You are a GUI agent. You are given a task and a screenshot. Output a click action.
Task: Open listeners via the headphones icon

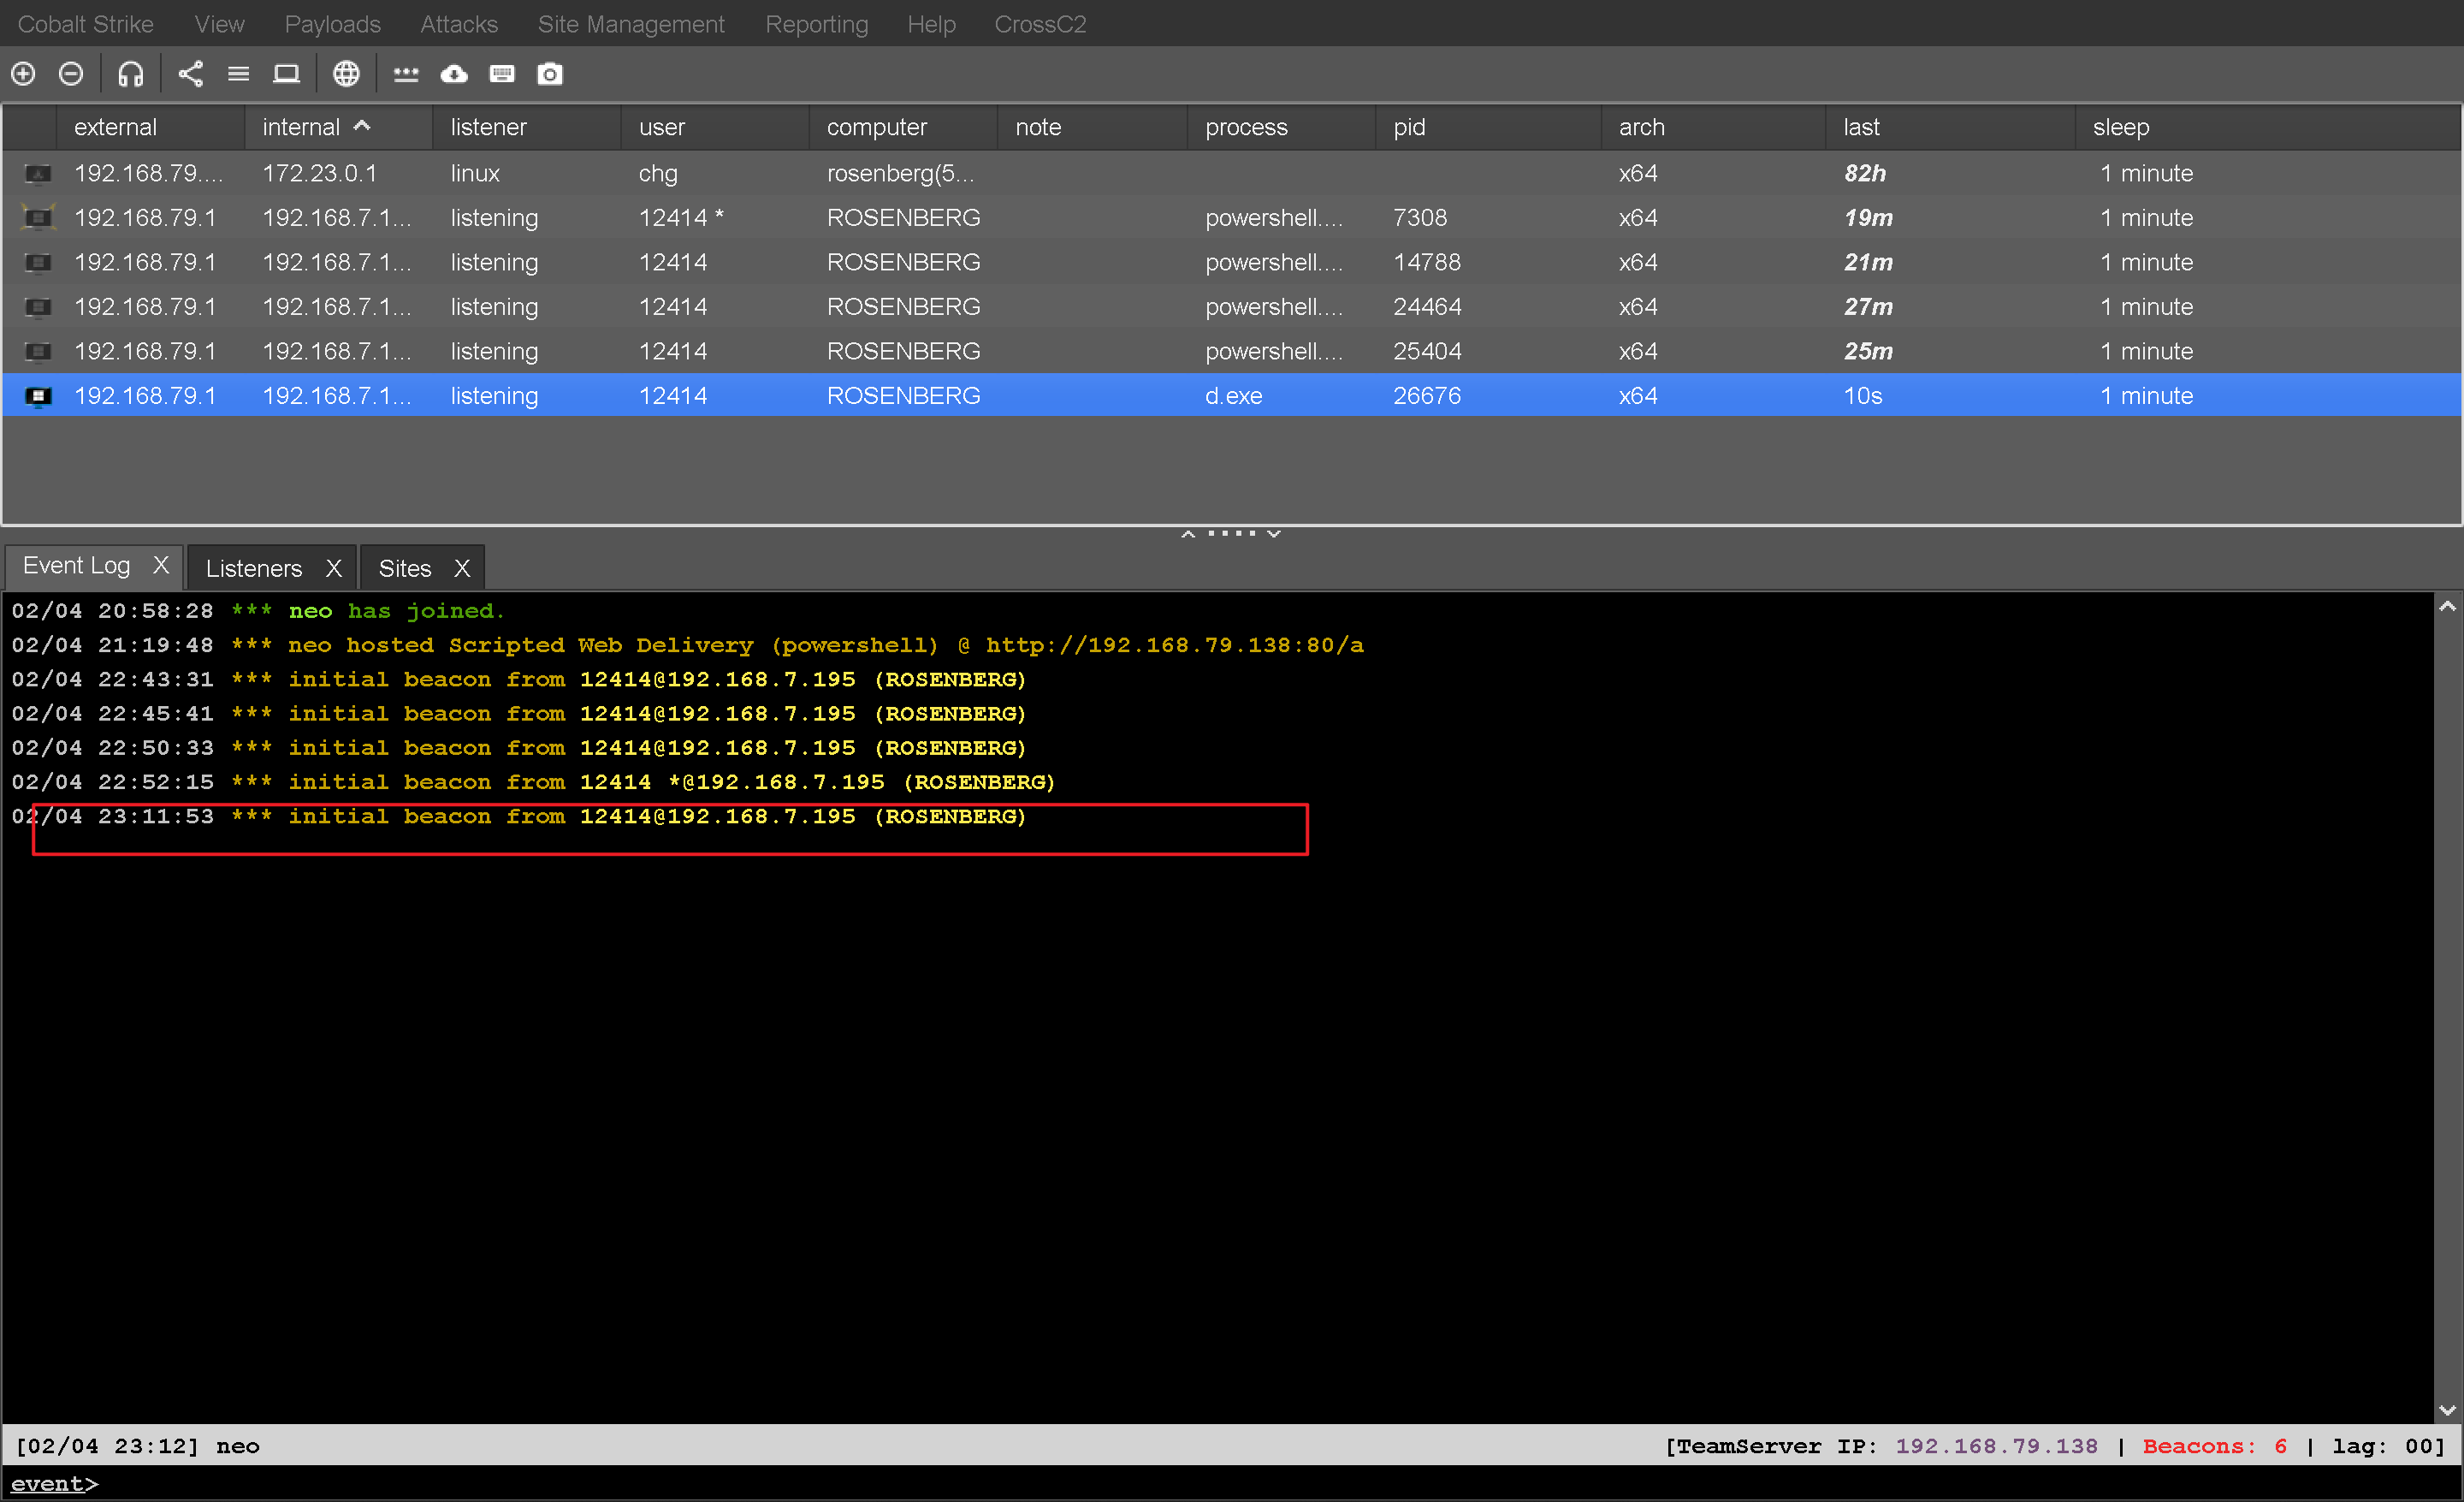pos(130,74)
